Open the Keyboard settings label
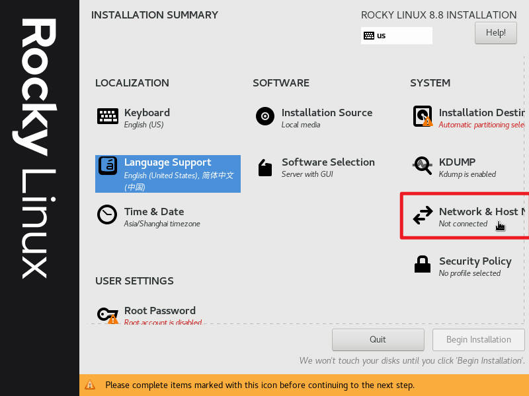 pos(147,112)
